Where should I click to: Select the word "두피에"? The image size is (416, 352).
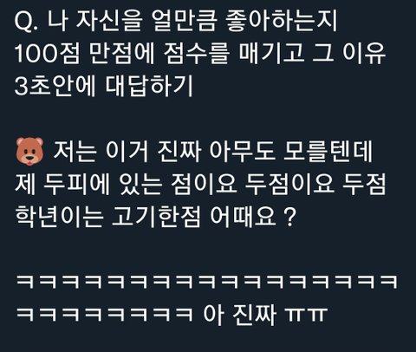click(76, 184)
